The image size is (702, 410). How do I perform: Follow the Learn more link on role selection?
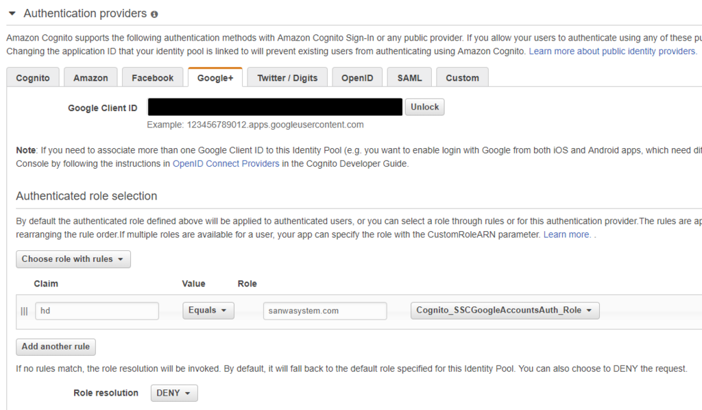(x=567, y=234)
